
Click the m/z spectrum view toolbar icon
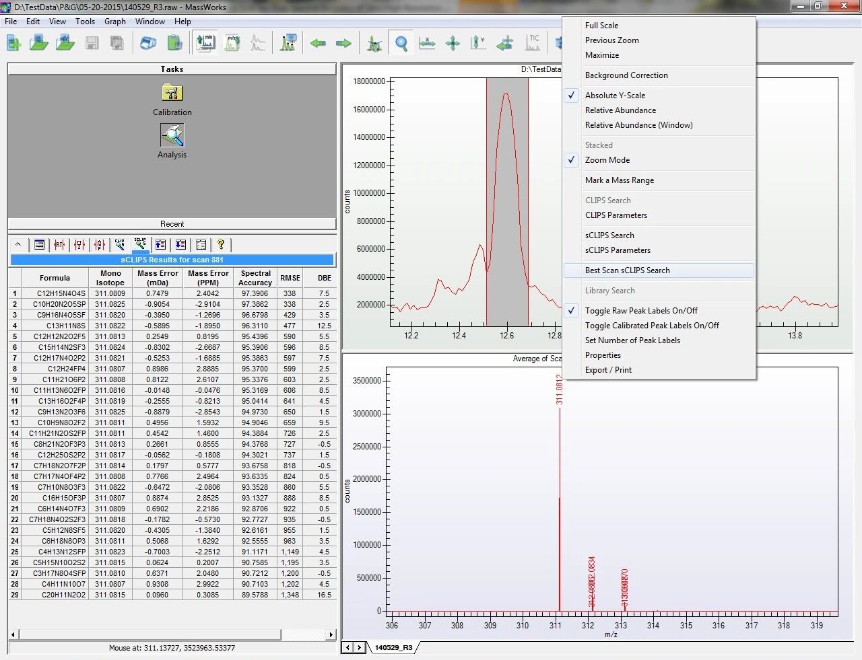[232, 44]
